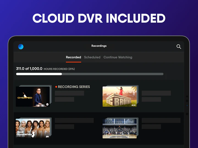Click the red recording dot indicator
198x148 pixels.
pos(56,87)
